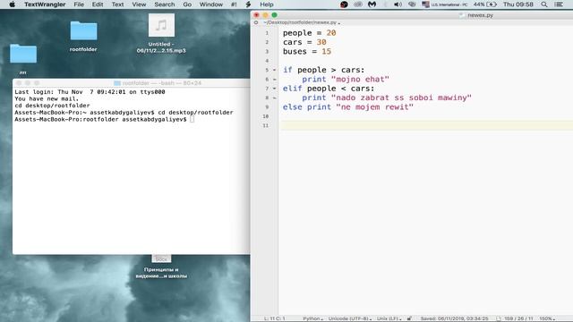573x322 pixels.
Task: Open the #! scripting menu
Action: 234,4
